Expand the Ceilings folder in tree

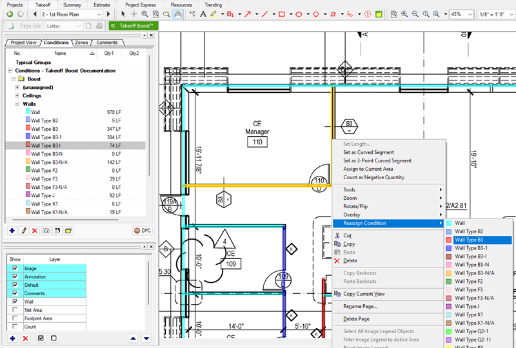[x=17, y=95]
